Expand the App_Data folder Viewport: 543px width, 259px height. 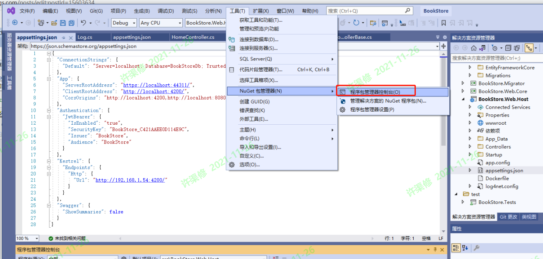pos(470,139)
